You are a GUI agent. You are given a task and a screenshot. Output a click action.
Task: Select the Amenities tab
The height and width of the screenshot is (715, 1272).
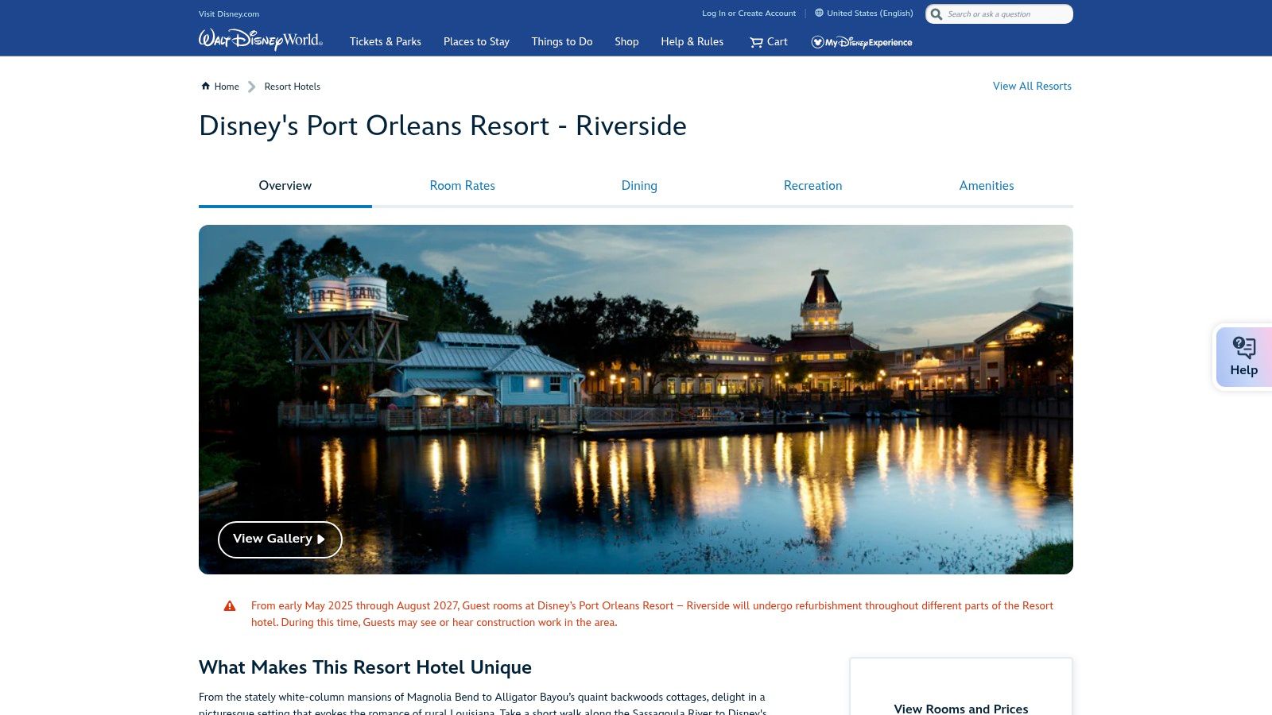pos(987,185)
